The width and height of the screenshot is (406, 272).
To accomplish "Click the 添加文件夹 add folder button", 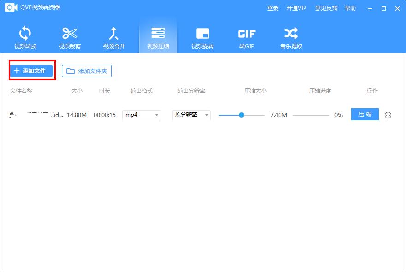I will [x=87, y=71].
